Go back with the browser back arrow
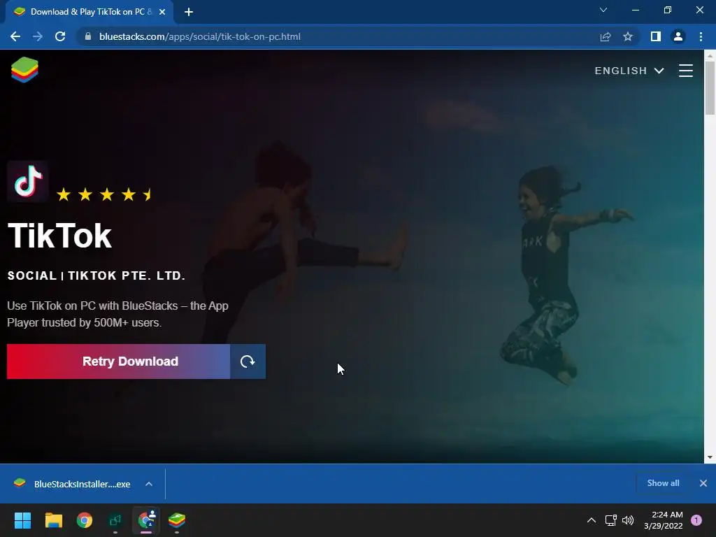This screenshot has height=537, width=716. (15, 36)
